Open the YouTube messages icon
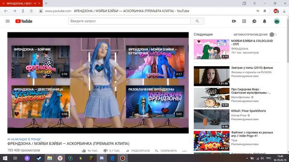Viewport: 289px width, 162px height. point(254,21)
